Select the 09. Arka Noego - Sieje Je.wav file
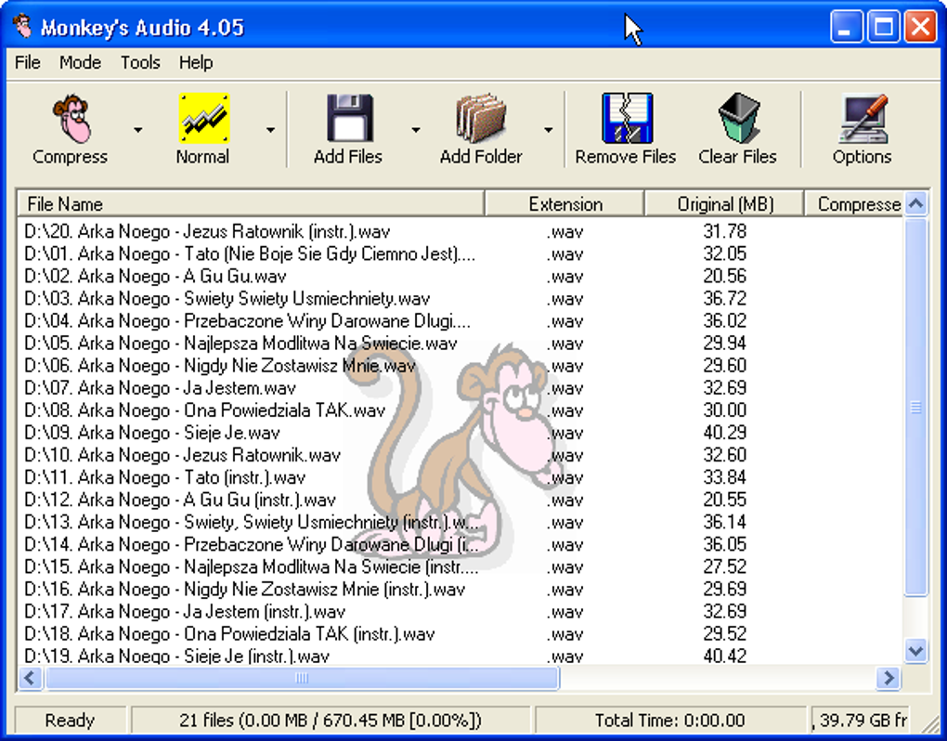Screen dimensions: 947x741 pos(152,433)
